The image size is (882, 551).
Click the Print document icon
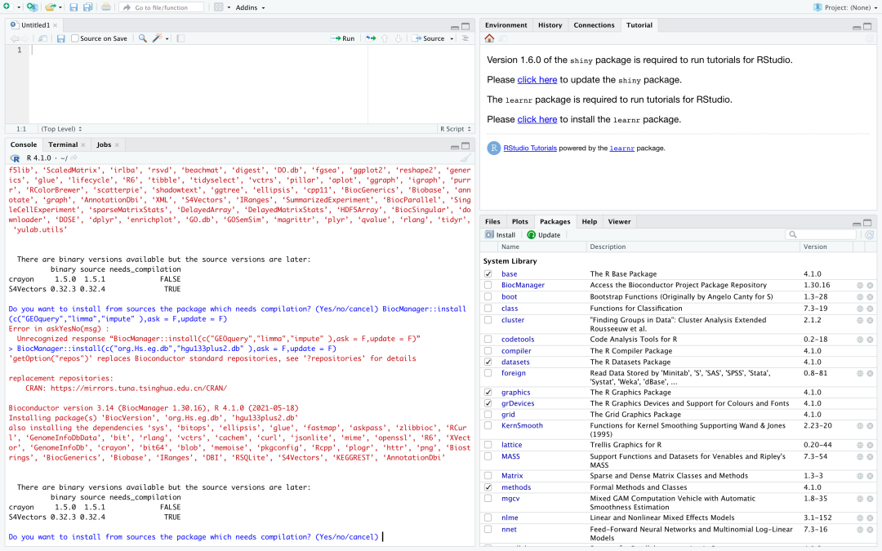click(x=106, y=7)
